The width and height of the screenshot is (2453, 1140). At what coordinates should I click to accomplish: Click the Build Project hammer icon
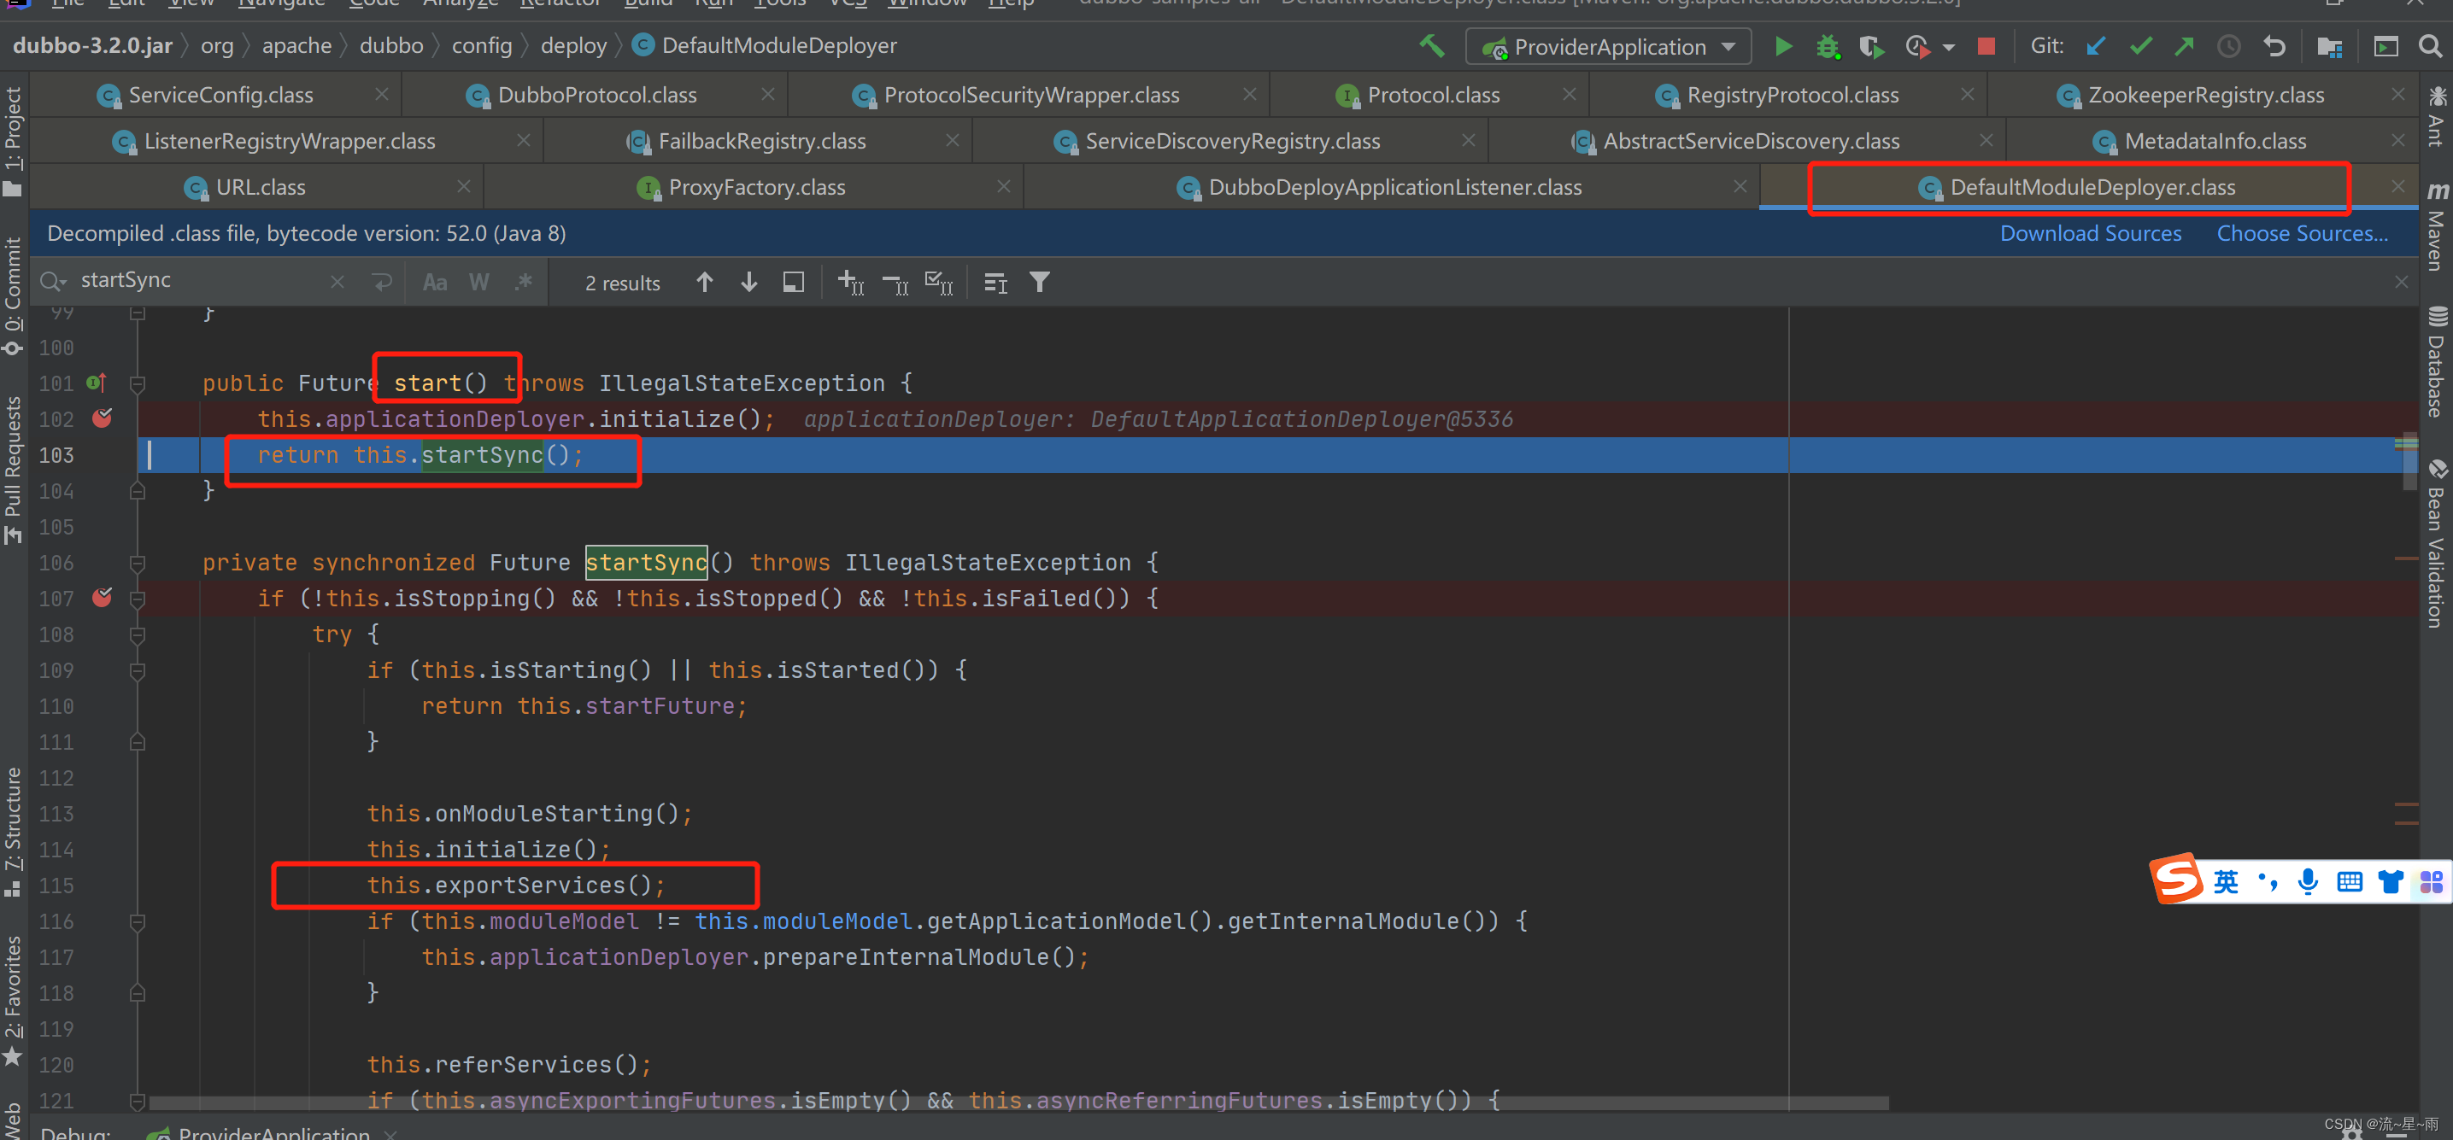(x=1431, y=44)
